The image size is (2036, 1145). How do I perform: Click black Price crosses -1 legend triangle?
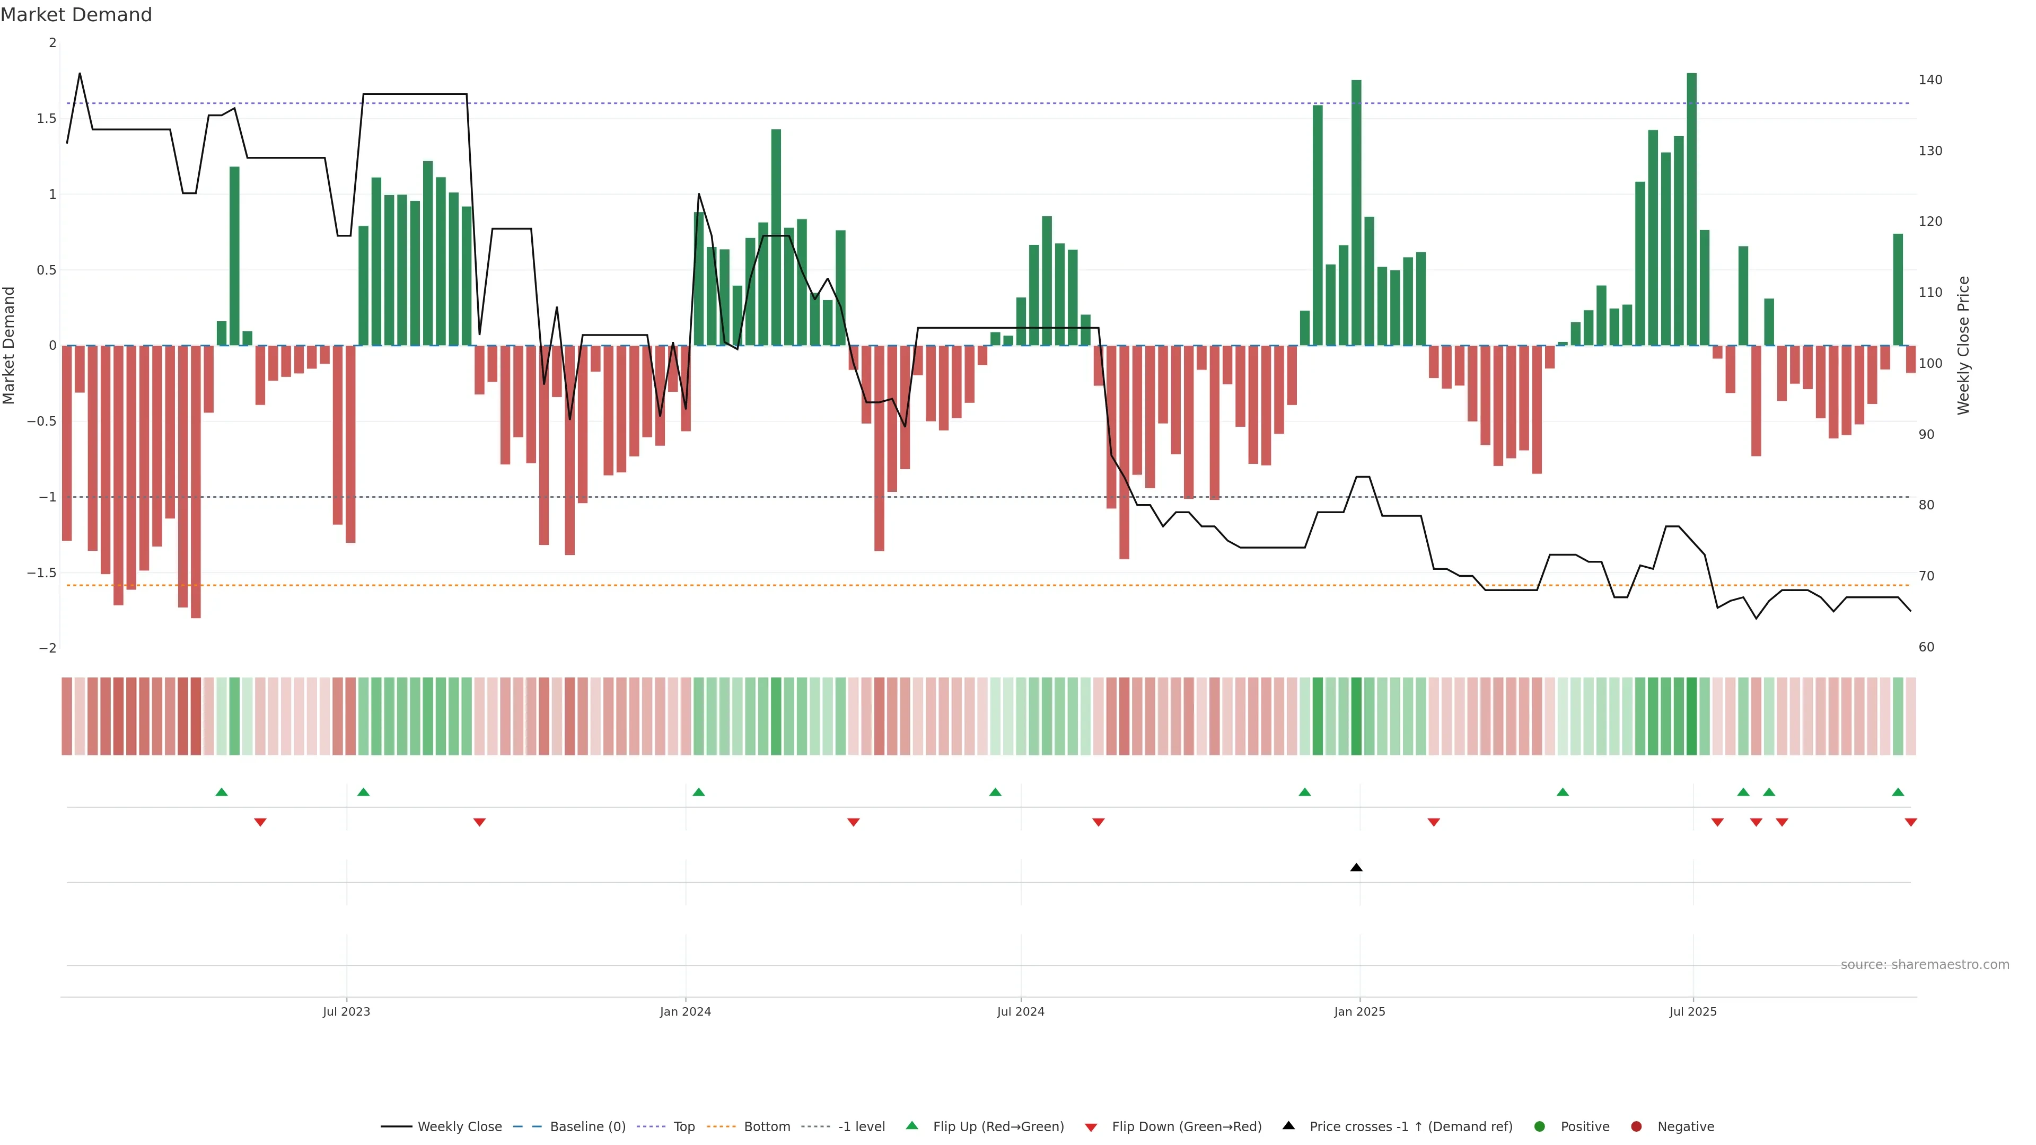pyautogui.click(x=1288, y=1125)
